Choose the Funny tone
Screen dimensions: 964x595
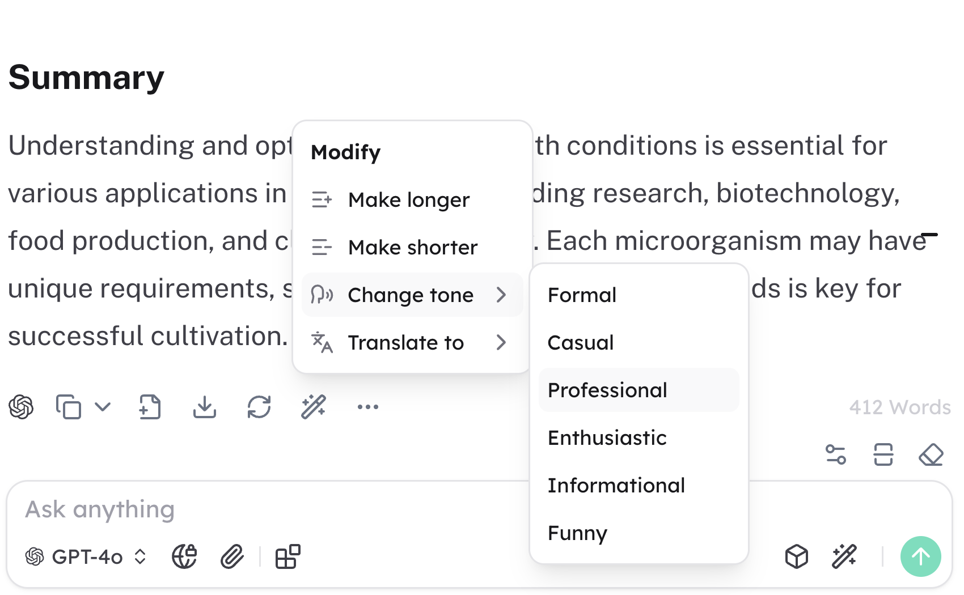pos(577,533)
